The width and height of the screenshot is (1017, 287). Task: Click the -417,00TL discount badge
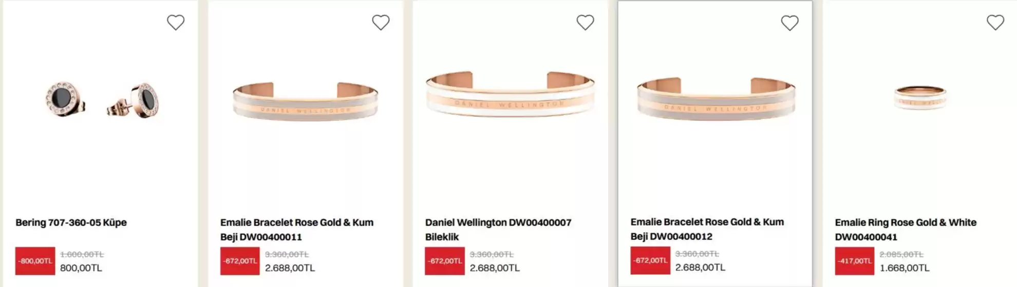(855, 261)
